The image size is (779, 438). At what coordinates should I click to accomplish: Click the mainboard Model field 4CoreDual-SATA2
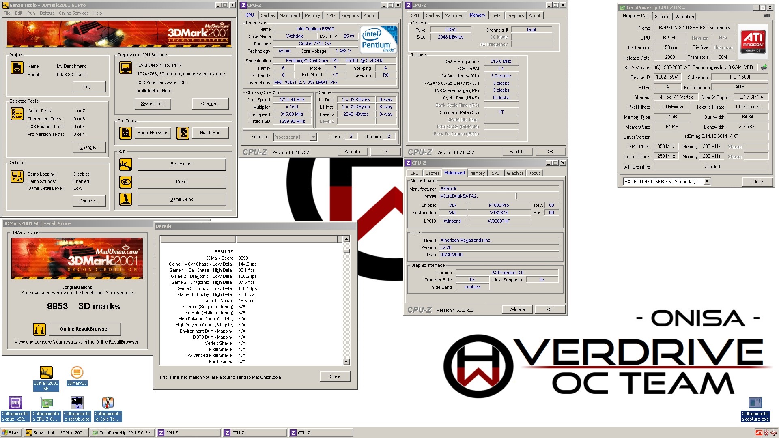click(x=477, y=196)
